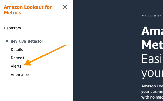Click the 'Amazon Loo' description line
Viewport: 163px width, 101px height.
click(x=152, y=86)
